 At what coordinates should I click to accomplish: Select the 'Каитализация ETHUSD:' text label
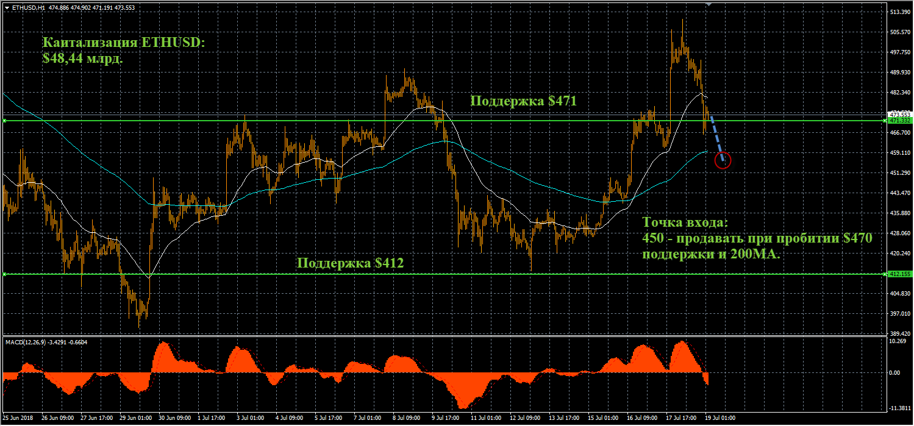click(124, 43)
